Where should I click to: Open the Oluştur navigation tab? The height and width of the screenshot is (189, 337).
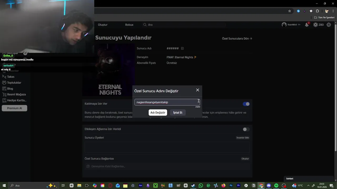coord(103,25)
